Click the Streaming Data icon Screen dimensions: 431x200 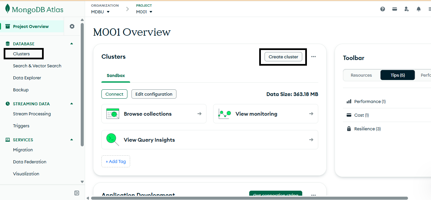8,104
